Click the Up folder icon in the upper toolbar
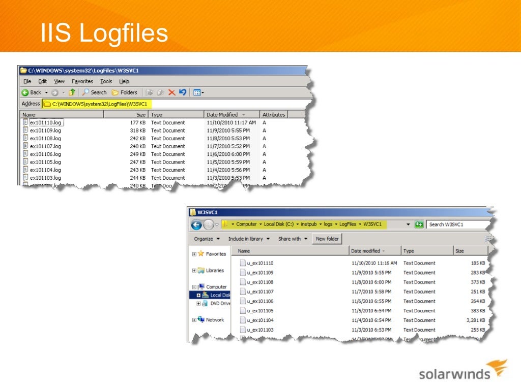The image size is (521, 390). 72,92
